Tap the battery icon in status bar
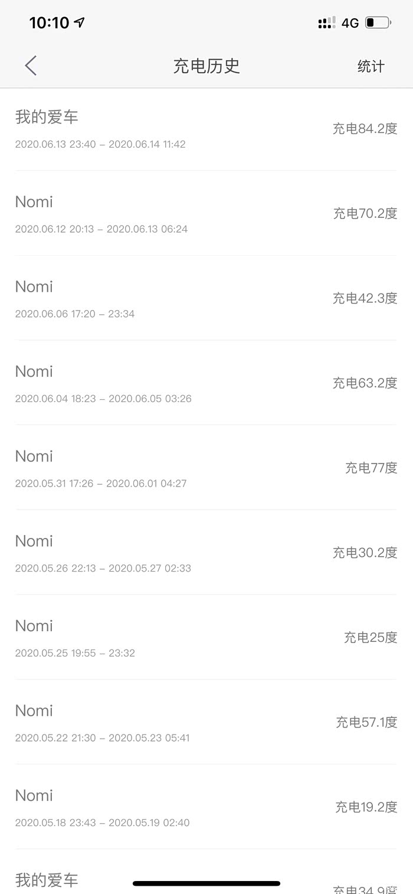 pos(378,23)
